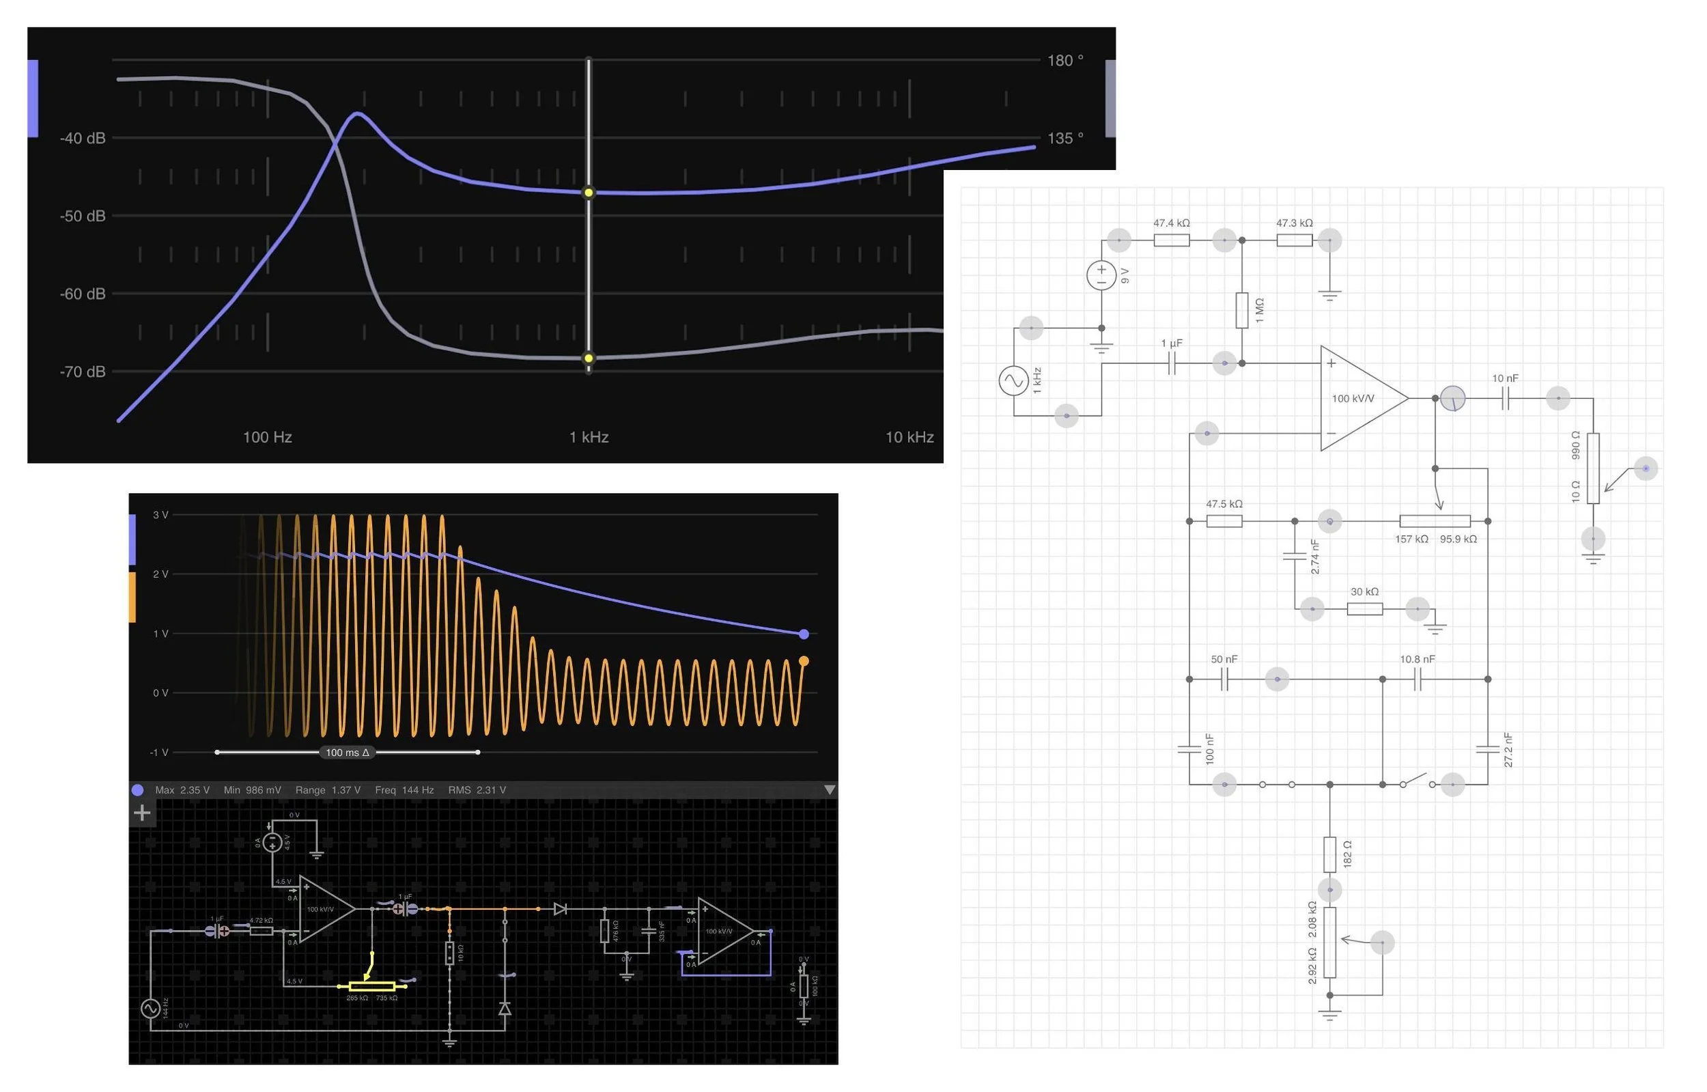Expand the scope stats dropdown triangle
Screen dimensions: 1707x1092
[x=830, y=790]
